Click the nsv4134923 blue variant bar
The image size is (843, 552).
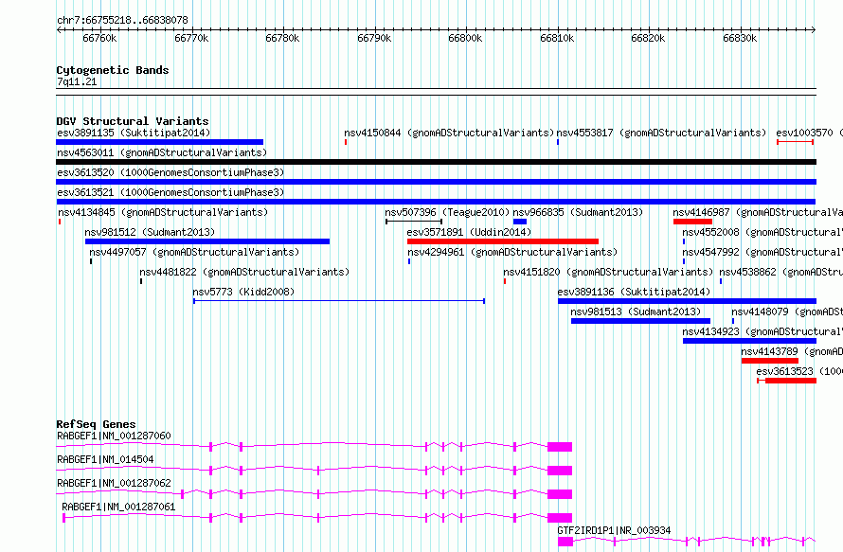(x=749, y=341)
